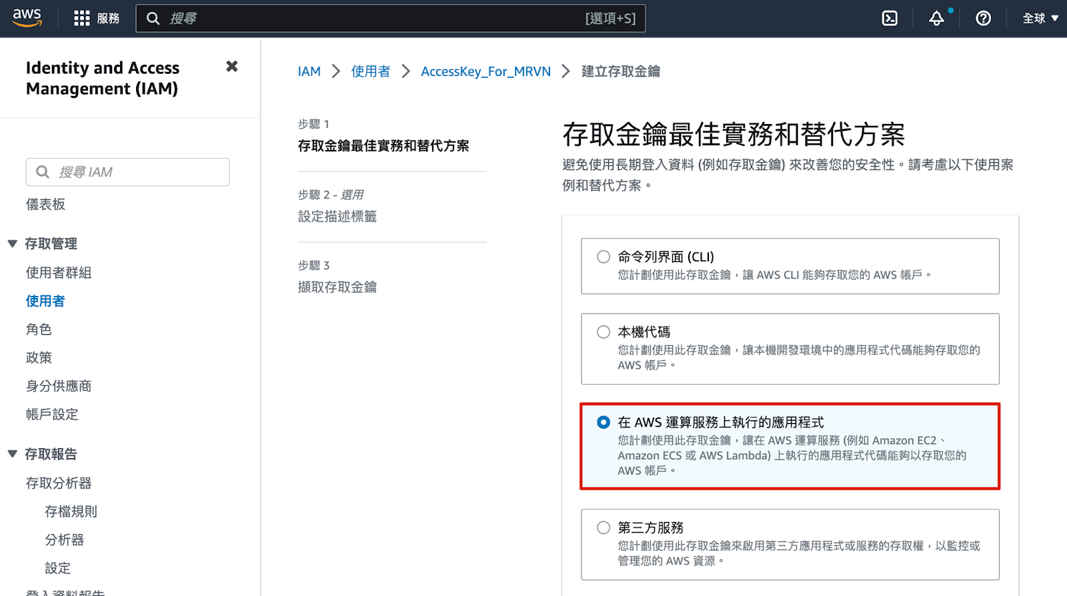1067x596 pixels.
Task: Click step 1 存取金鑰最佳實務和替代方案 in wizard
Action: click(383, 146)
